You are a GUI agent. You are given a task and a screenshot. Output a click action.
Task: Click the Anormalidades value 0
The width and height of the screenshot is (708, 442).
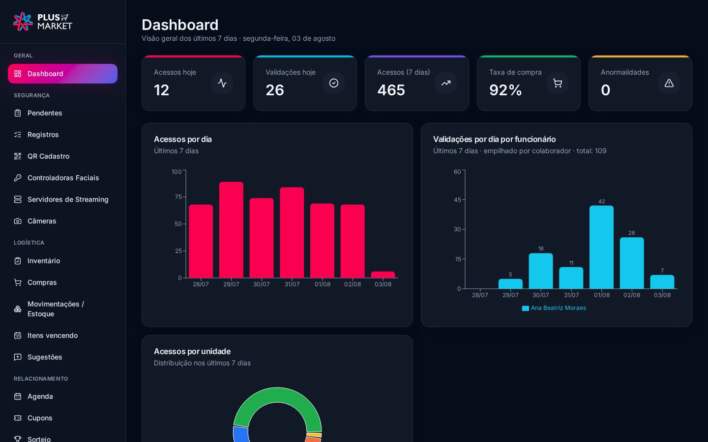[606, 90]
